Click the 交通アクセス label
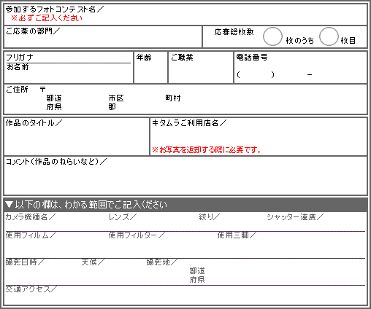The image size is (371, 309). click(x=31, y=289)
